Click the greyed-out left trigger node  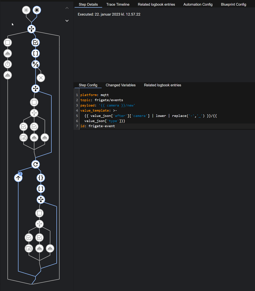[26, 10]
